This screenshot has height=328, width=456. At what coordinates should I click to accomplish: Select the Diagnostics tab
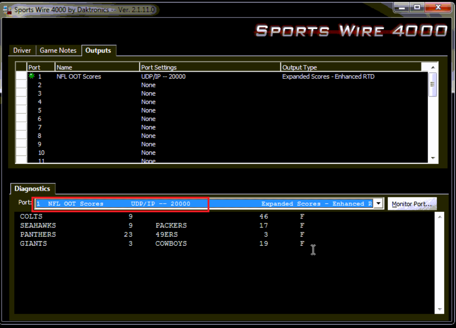[32, 189]
